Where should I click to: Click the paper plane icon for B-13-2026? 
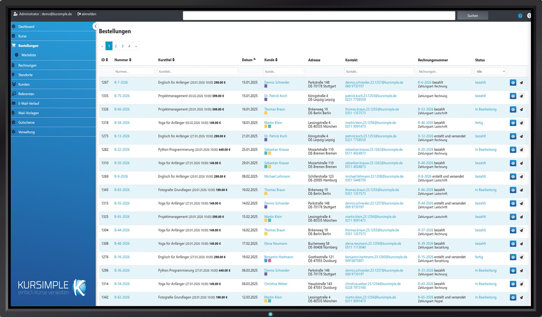click(x=521, y=137)
